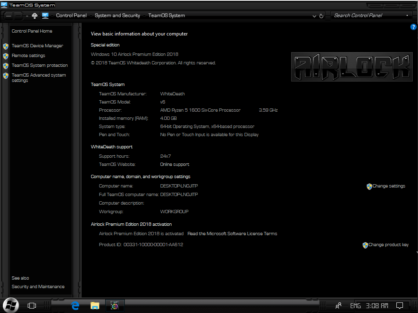Click TeamOS System in the breadcrumb
The image size is (418, 313).
tap(167, 15)
